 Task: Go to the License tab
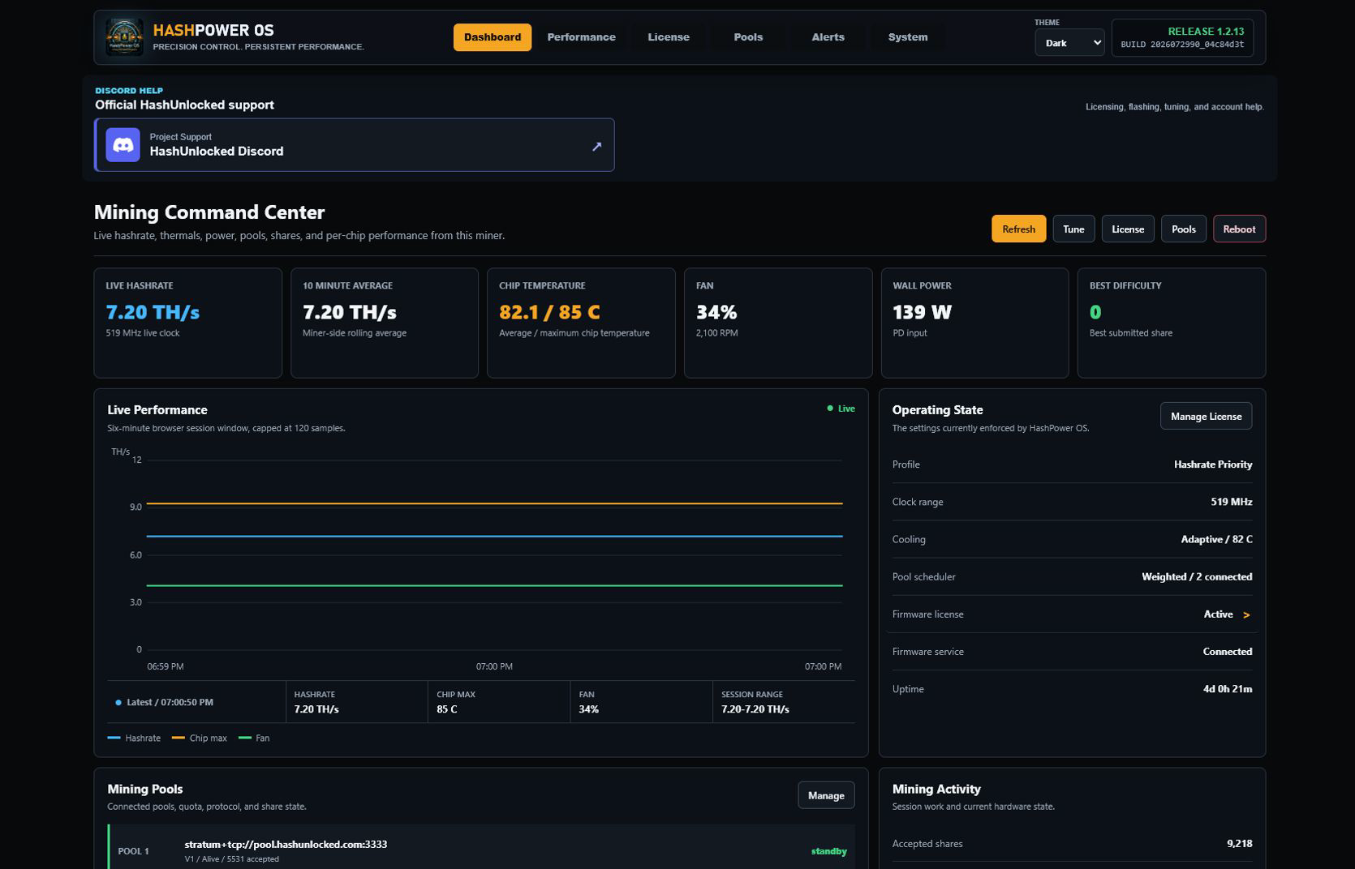(x=669, y=37)
